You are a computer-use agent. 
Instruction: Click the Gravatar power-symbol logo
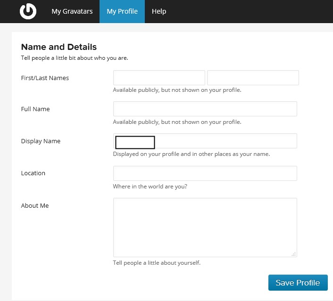(28, 11)
